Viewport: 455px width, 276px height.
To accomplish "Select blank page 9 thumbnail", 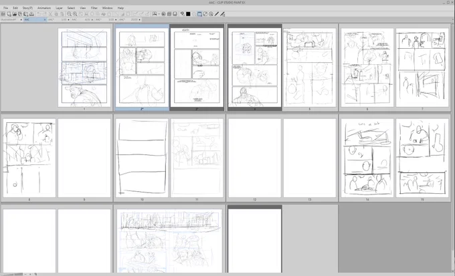I will (x=84, y=158).
